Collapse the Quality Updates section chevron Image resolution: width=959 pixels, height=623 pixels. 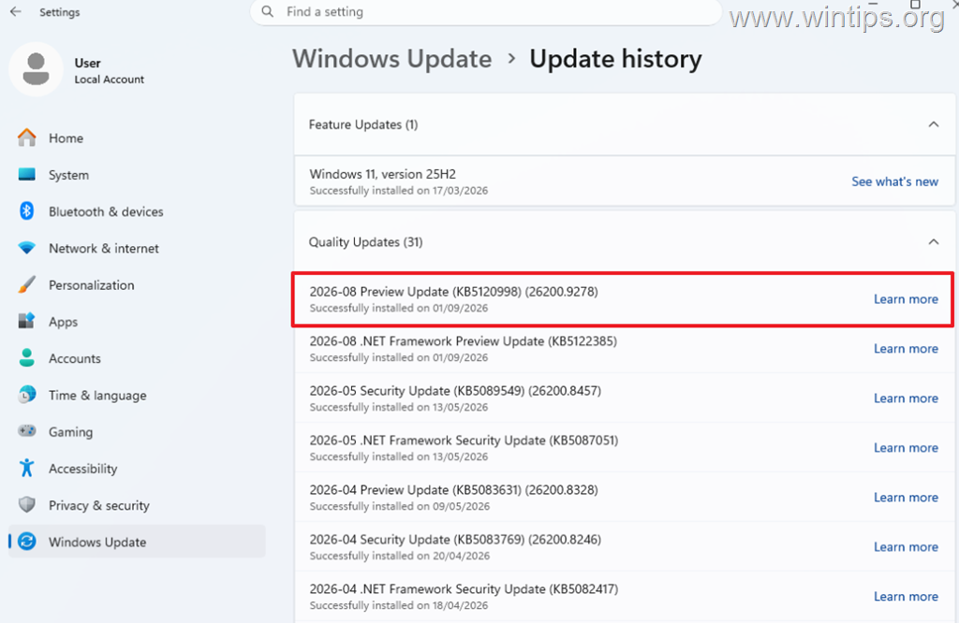[x=934, y=242]
